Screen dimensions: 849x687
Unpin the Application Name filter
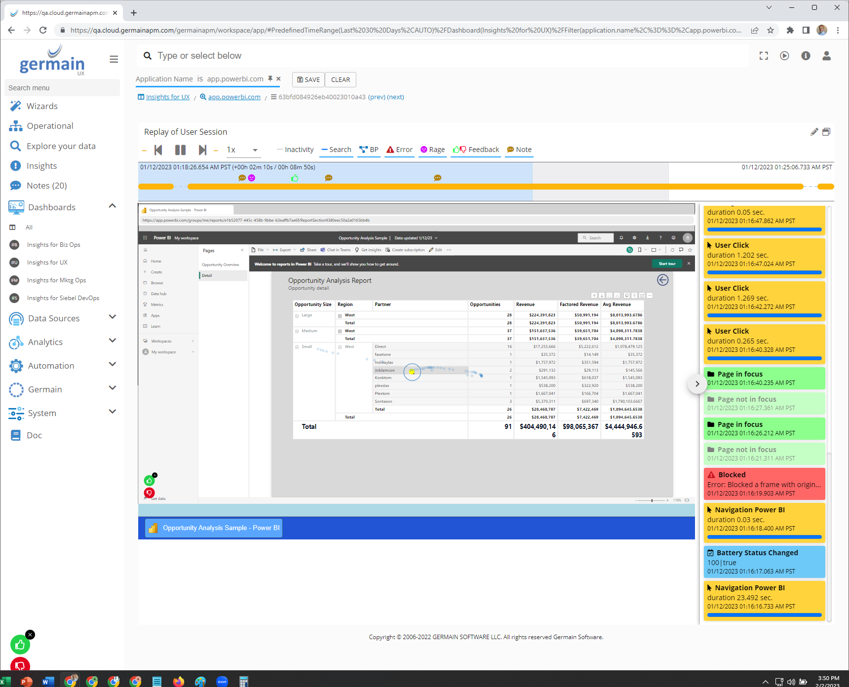(x=270, y=78)
